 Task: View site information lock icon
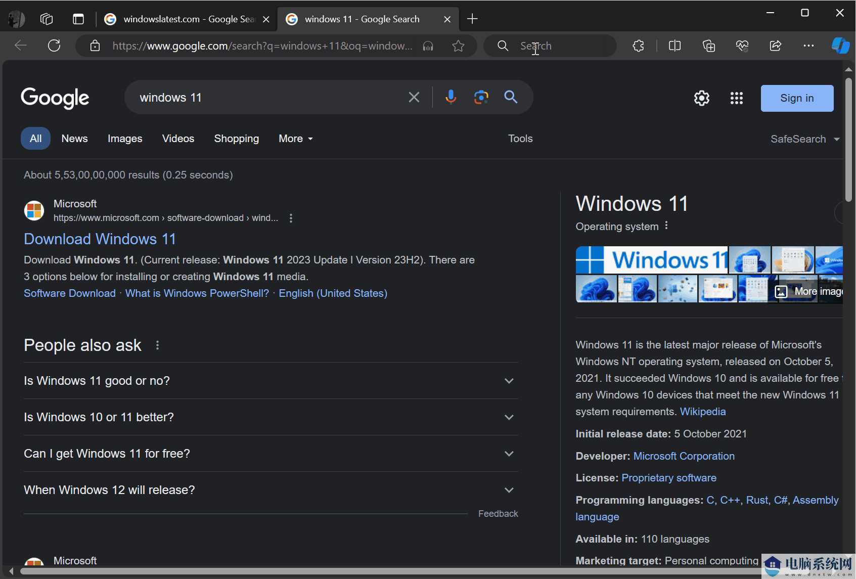pos(95,46)
